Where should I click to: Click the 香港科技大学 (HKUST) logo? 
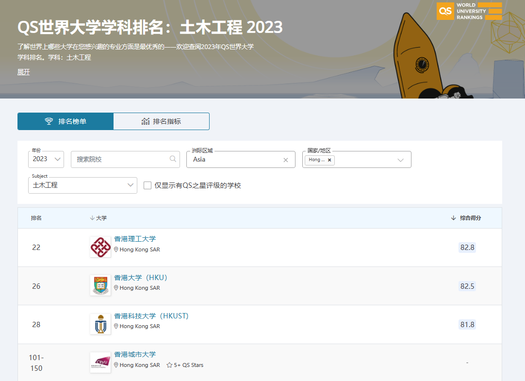click(100, 324)
